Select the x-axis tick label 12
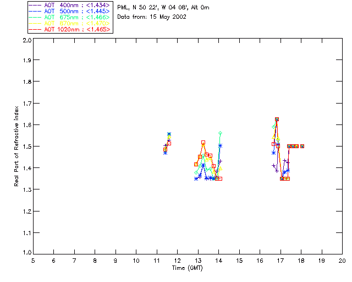 pyautogui.click(x=177, y=261)
